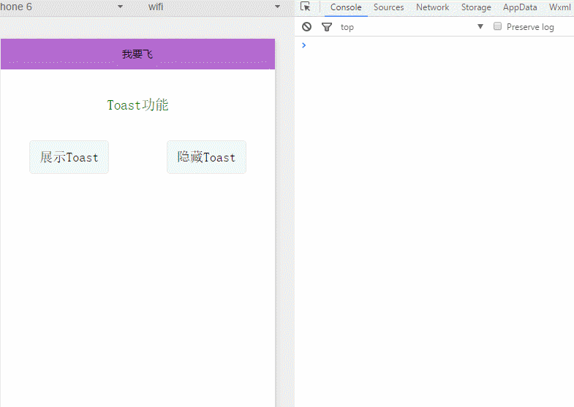This screenshot has width=574, height=407.
Task: Expand the top execution context dropdown
Action: (x=480, y=27)
